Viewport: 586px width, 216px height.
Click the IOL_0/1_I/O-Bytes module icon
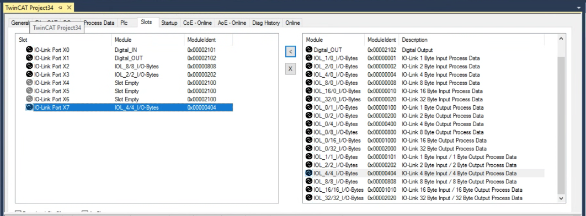(x=308, y=107)
